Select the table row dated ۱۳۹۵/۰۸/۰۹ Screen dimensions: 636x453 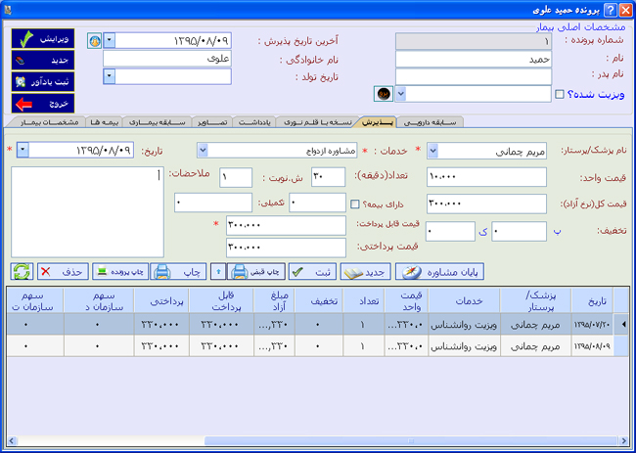coord(318,346)
